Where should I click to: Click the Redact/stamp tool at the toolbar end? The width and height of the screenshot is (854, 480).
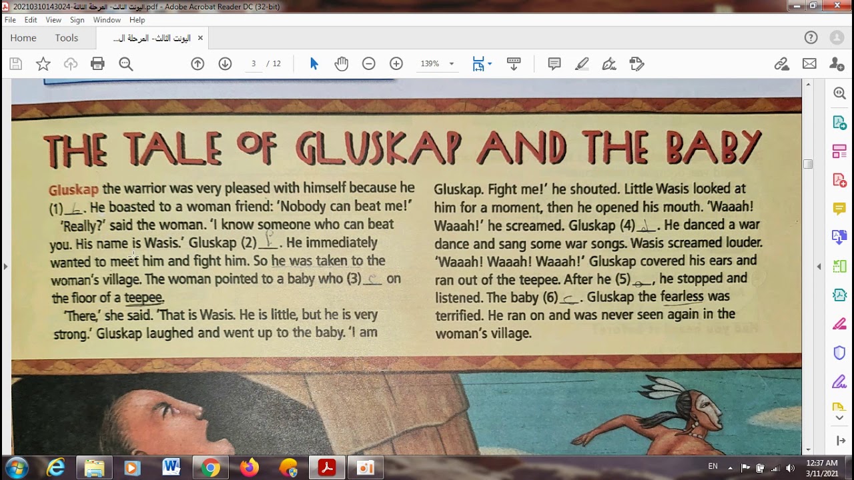636,64
